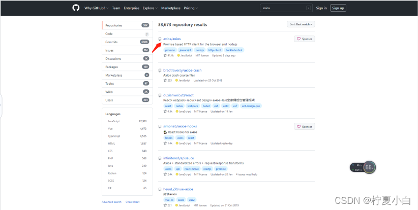Sponsor the simoneb/axios-hooks repository

click(305, 126)
